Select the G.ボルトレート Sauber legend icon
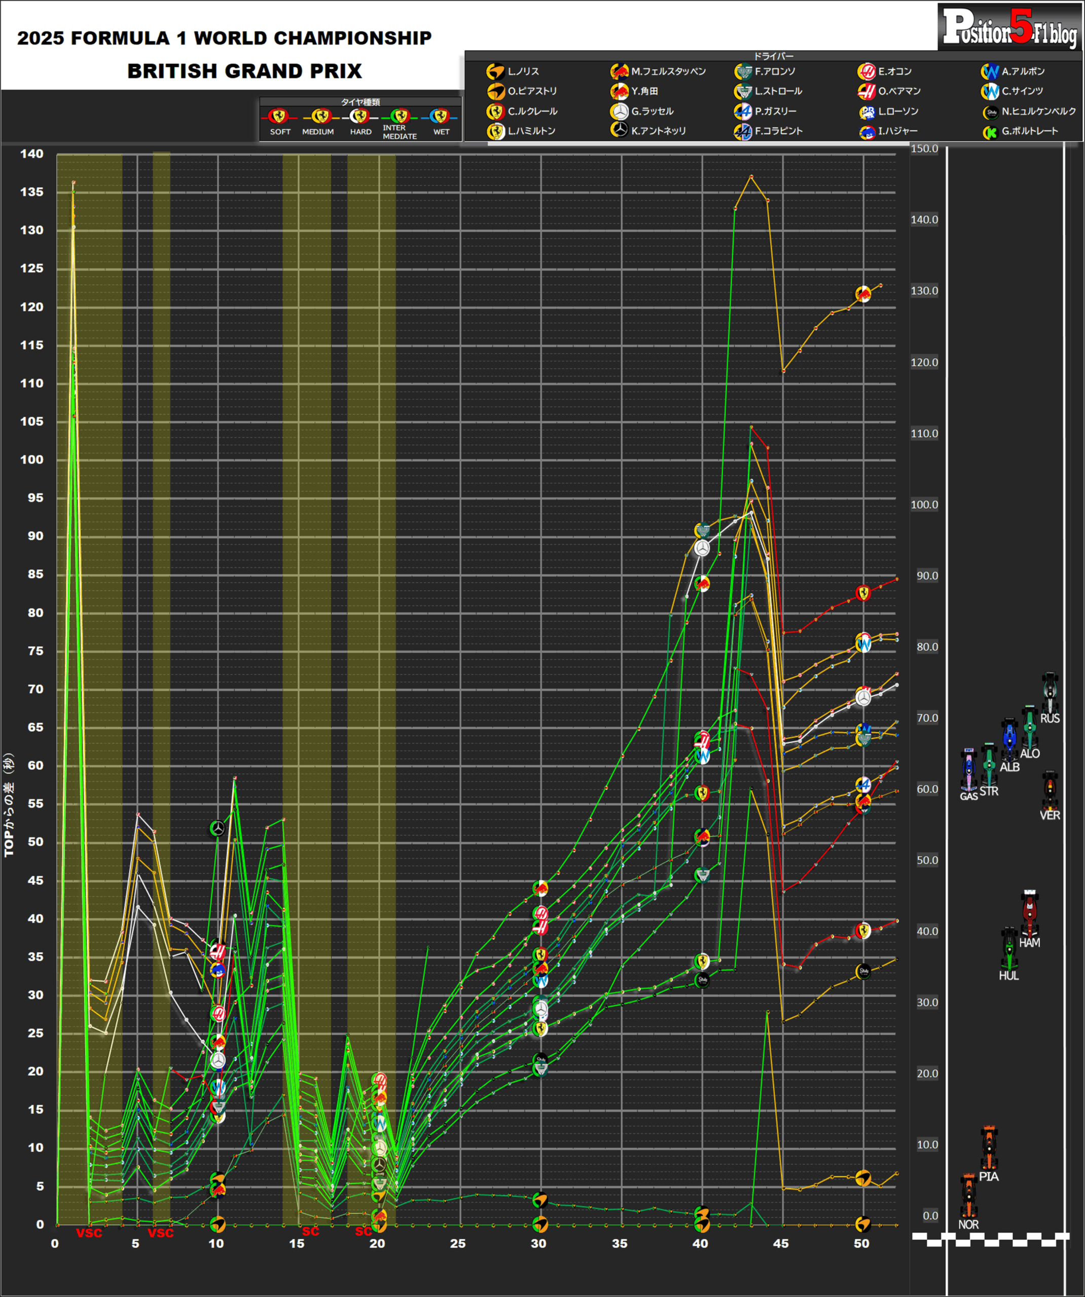The height and width of the screenshot is (1297, 1085). (991, 132)
